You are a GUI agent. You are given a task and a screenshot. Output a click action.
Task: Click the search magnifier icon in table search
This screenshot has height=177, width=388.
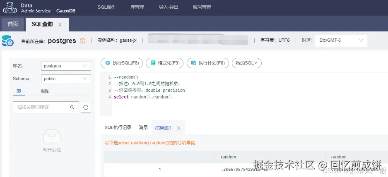[x=72, y=107]
